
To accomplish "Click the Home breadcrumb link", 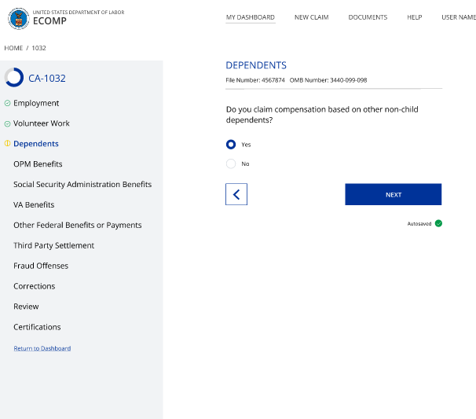I will [13, 48].
